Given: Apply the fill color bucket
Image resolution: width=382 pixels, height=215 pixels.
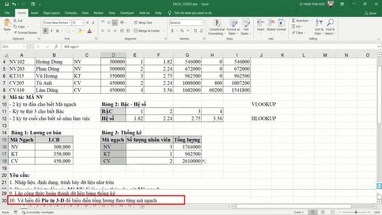Looking at the screenshot, I should (79, 31).
